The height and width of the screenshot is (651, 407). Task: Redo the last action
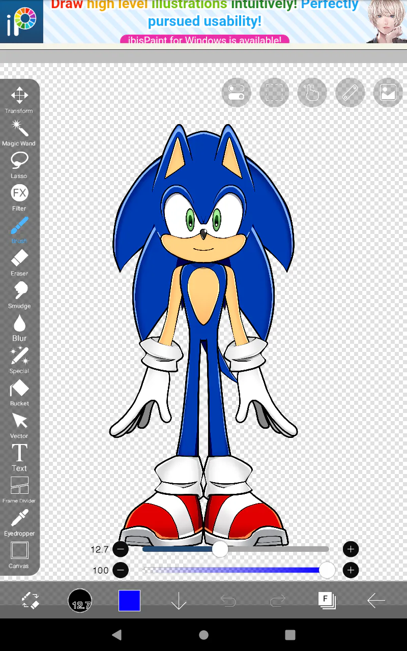[x=277, y=601]
